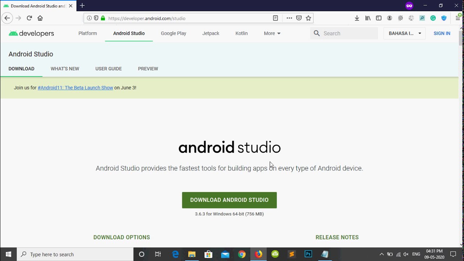Click the Sign In link
The width and height of the screenshot is (464, 261).
442,33
